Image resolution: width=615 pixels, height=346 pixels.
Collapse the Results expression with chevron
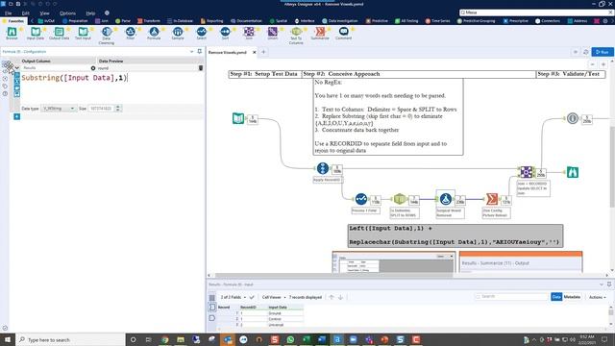(17, 68)
